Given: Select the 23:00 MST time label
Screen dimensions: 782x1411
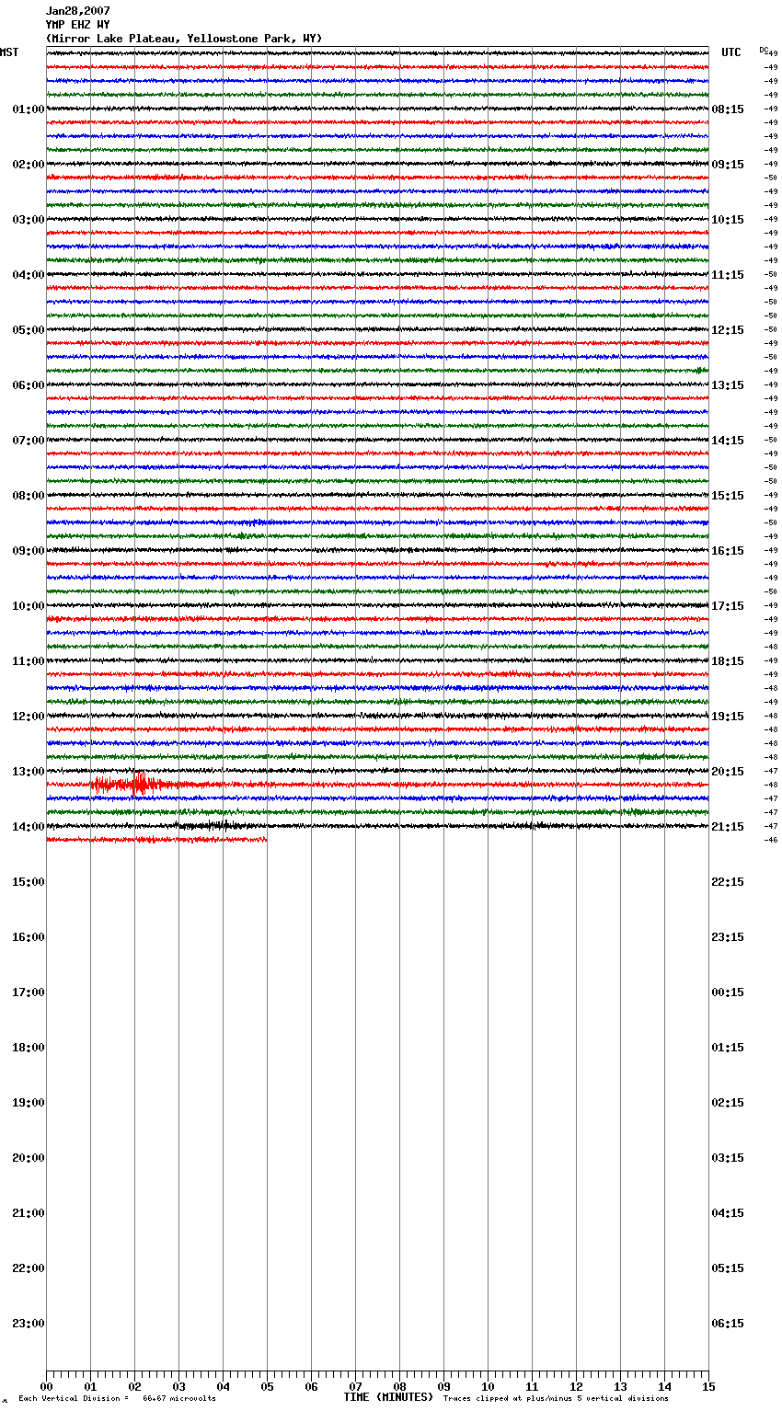Looking at the screenshot, I should [28, 1324].
